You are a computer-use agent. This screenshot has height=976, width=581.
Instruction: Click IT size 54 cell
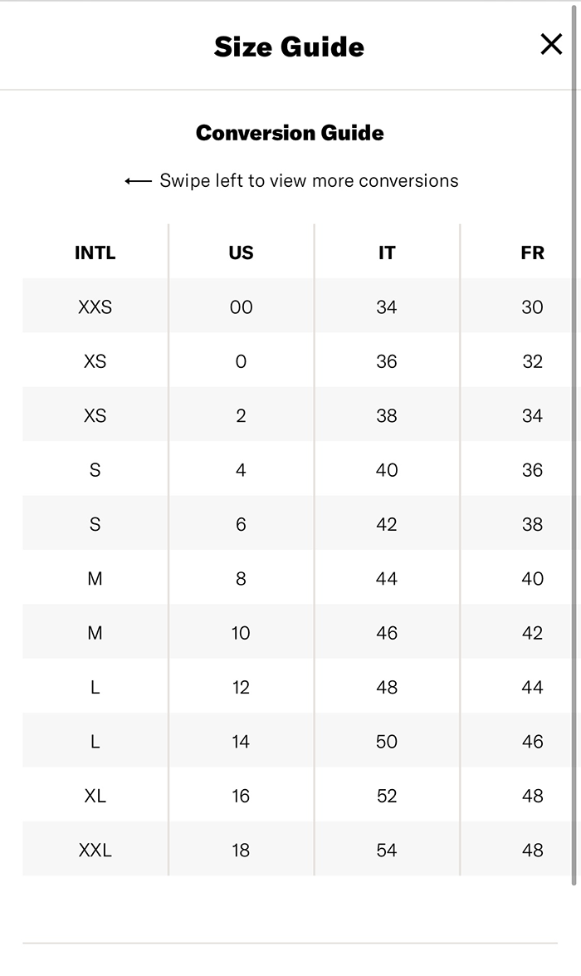click(x=387, y=850)
